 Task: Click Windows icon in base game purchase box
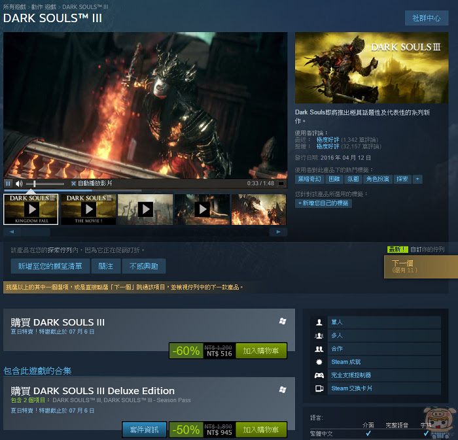tap(283, 321)
